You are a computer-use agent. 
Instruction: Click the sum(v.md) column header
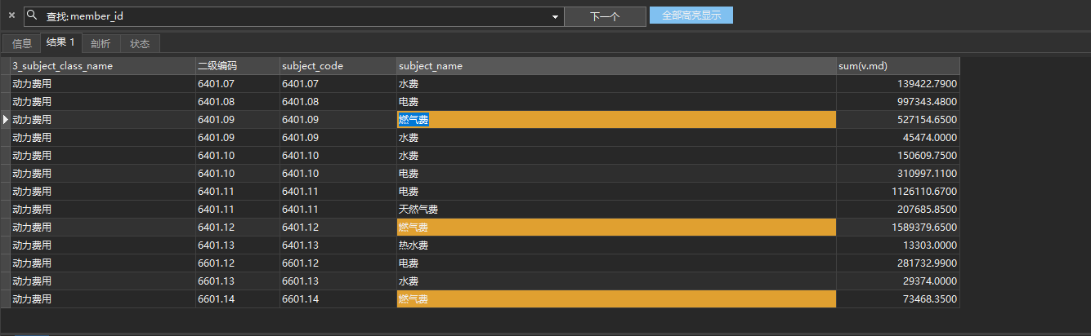click(898, 66)
